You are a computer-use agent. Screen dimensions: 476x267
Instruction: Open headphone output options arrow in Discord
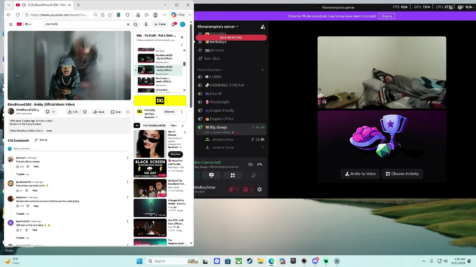251,189
